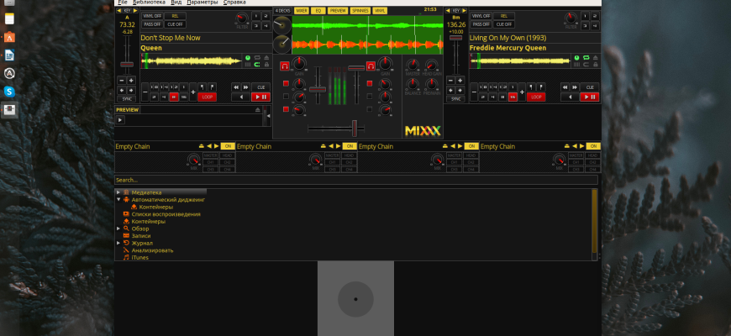Switch off the first Empty Chain ON toggle
The width and height of the screenshot is (731, 336).
pos(227,146)
